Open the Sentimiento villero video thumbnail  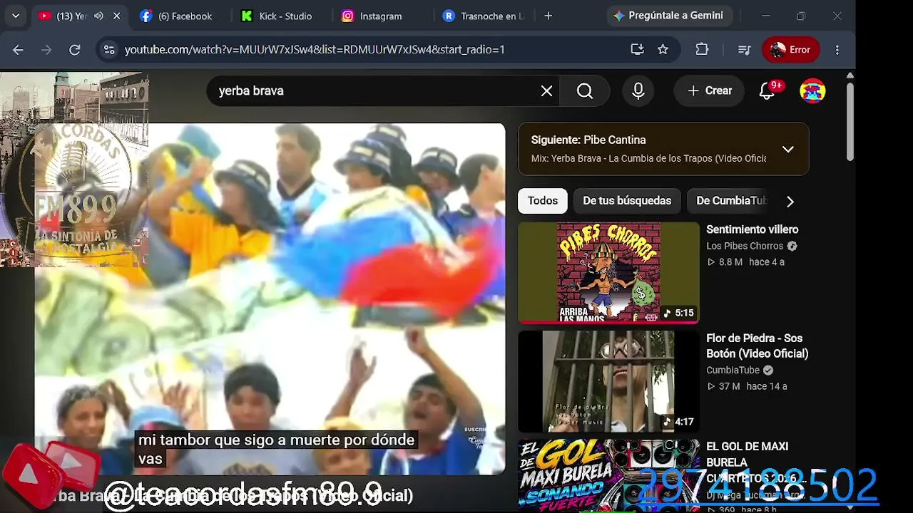[x=608, y=273]
